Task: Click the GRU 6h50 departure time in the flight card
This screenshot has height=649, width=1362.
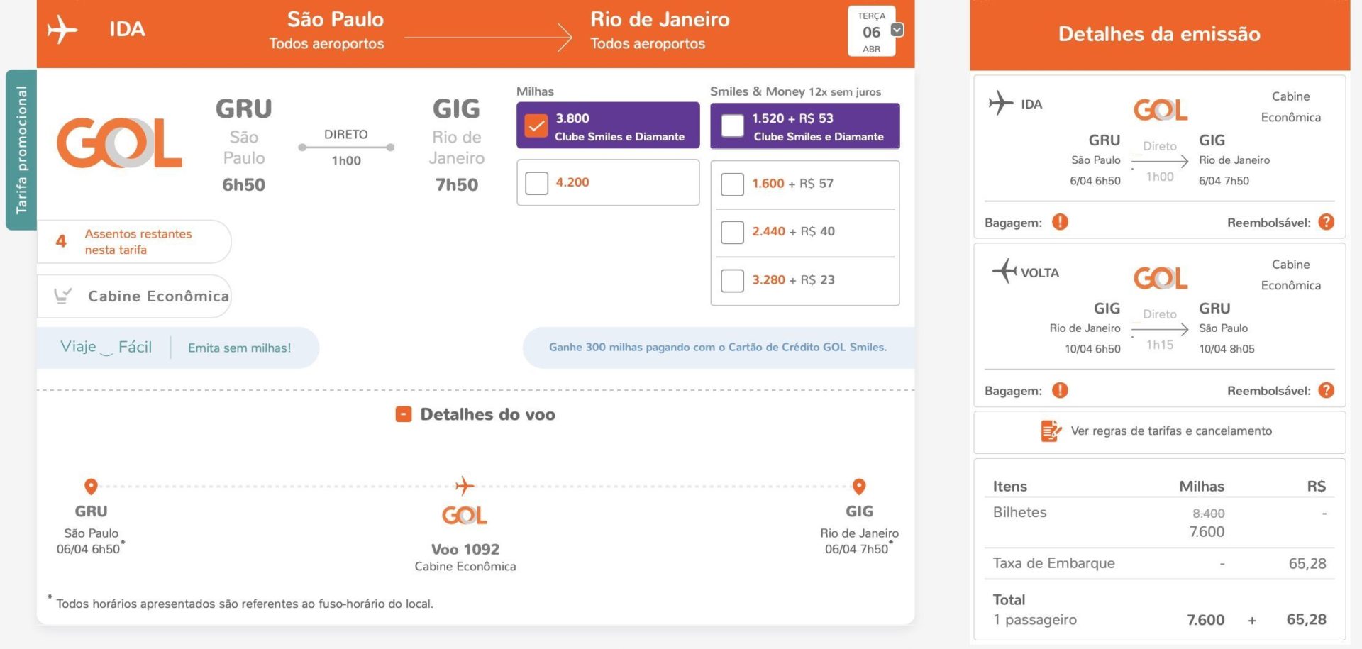Action: 243,184
